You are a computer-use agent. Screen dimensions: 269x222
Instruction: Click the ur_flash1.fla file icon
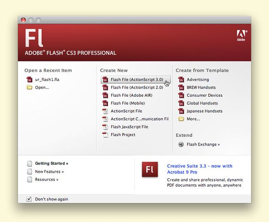pos(30,80)
